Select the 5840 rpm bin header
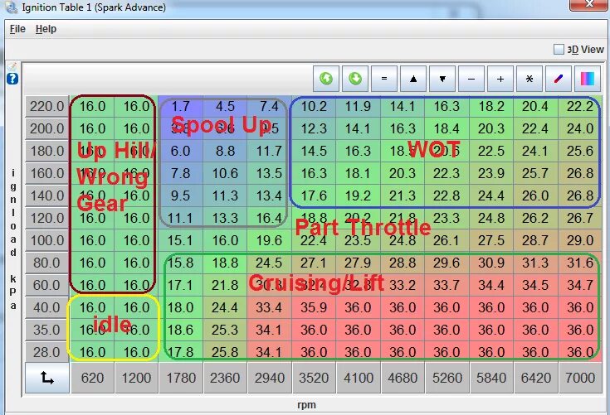The image size is (610, 415). (x=491, y=378)
